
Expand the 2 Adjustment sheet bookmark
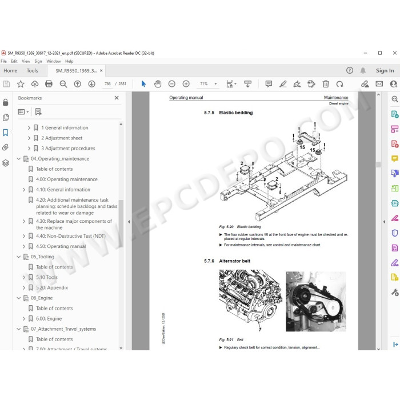coord(29,138)
